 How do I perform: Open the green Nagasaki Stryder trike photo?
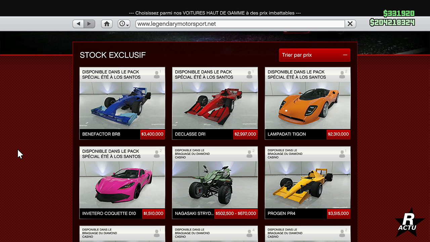pos(215,185)
